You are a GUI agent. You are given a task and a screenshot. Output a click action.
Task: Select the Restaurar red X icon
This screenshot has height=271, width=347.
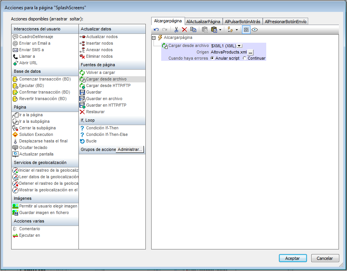tap(82, 112)
